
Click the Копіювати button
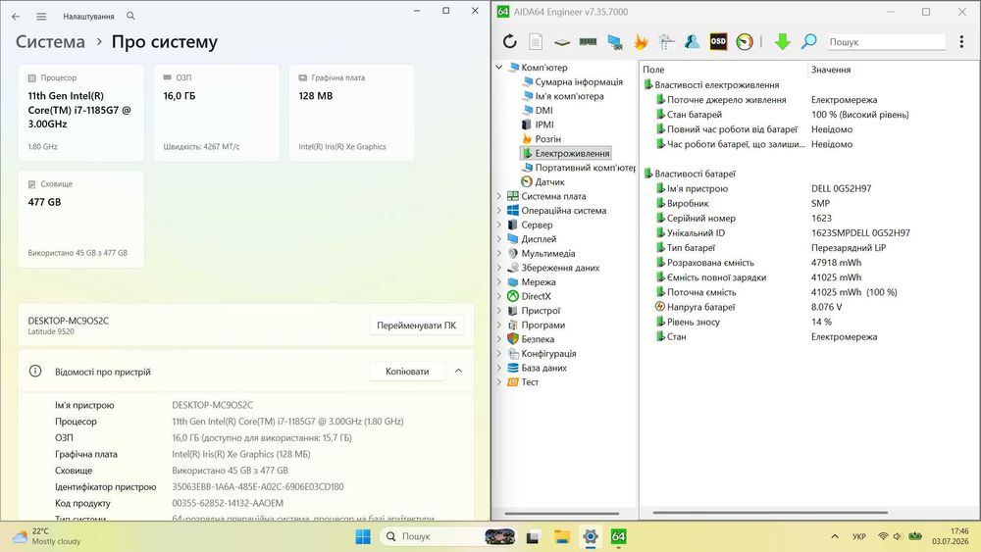pos(407,372)
